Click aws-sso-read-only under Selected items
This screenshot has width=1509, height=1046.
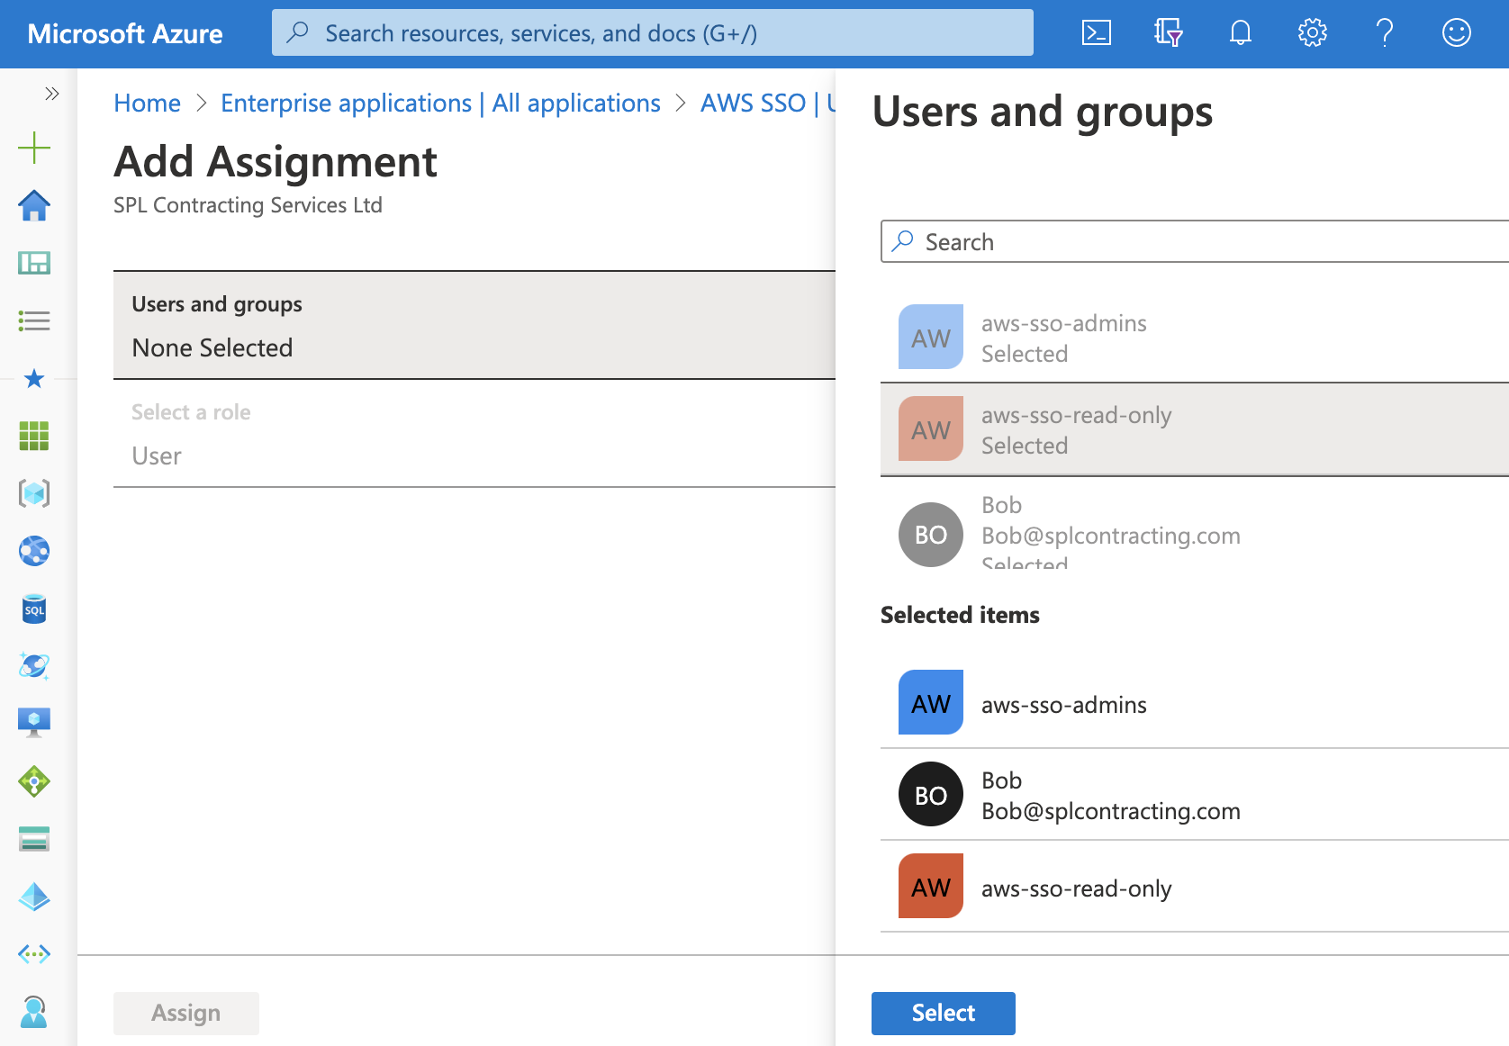1195,887
